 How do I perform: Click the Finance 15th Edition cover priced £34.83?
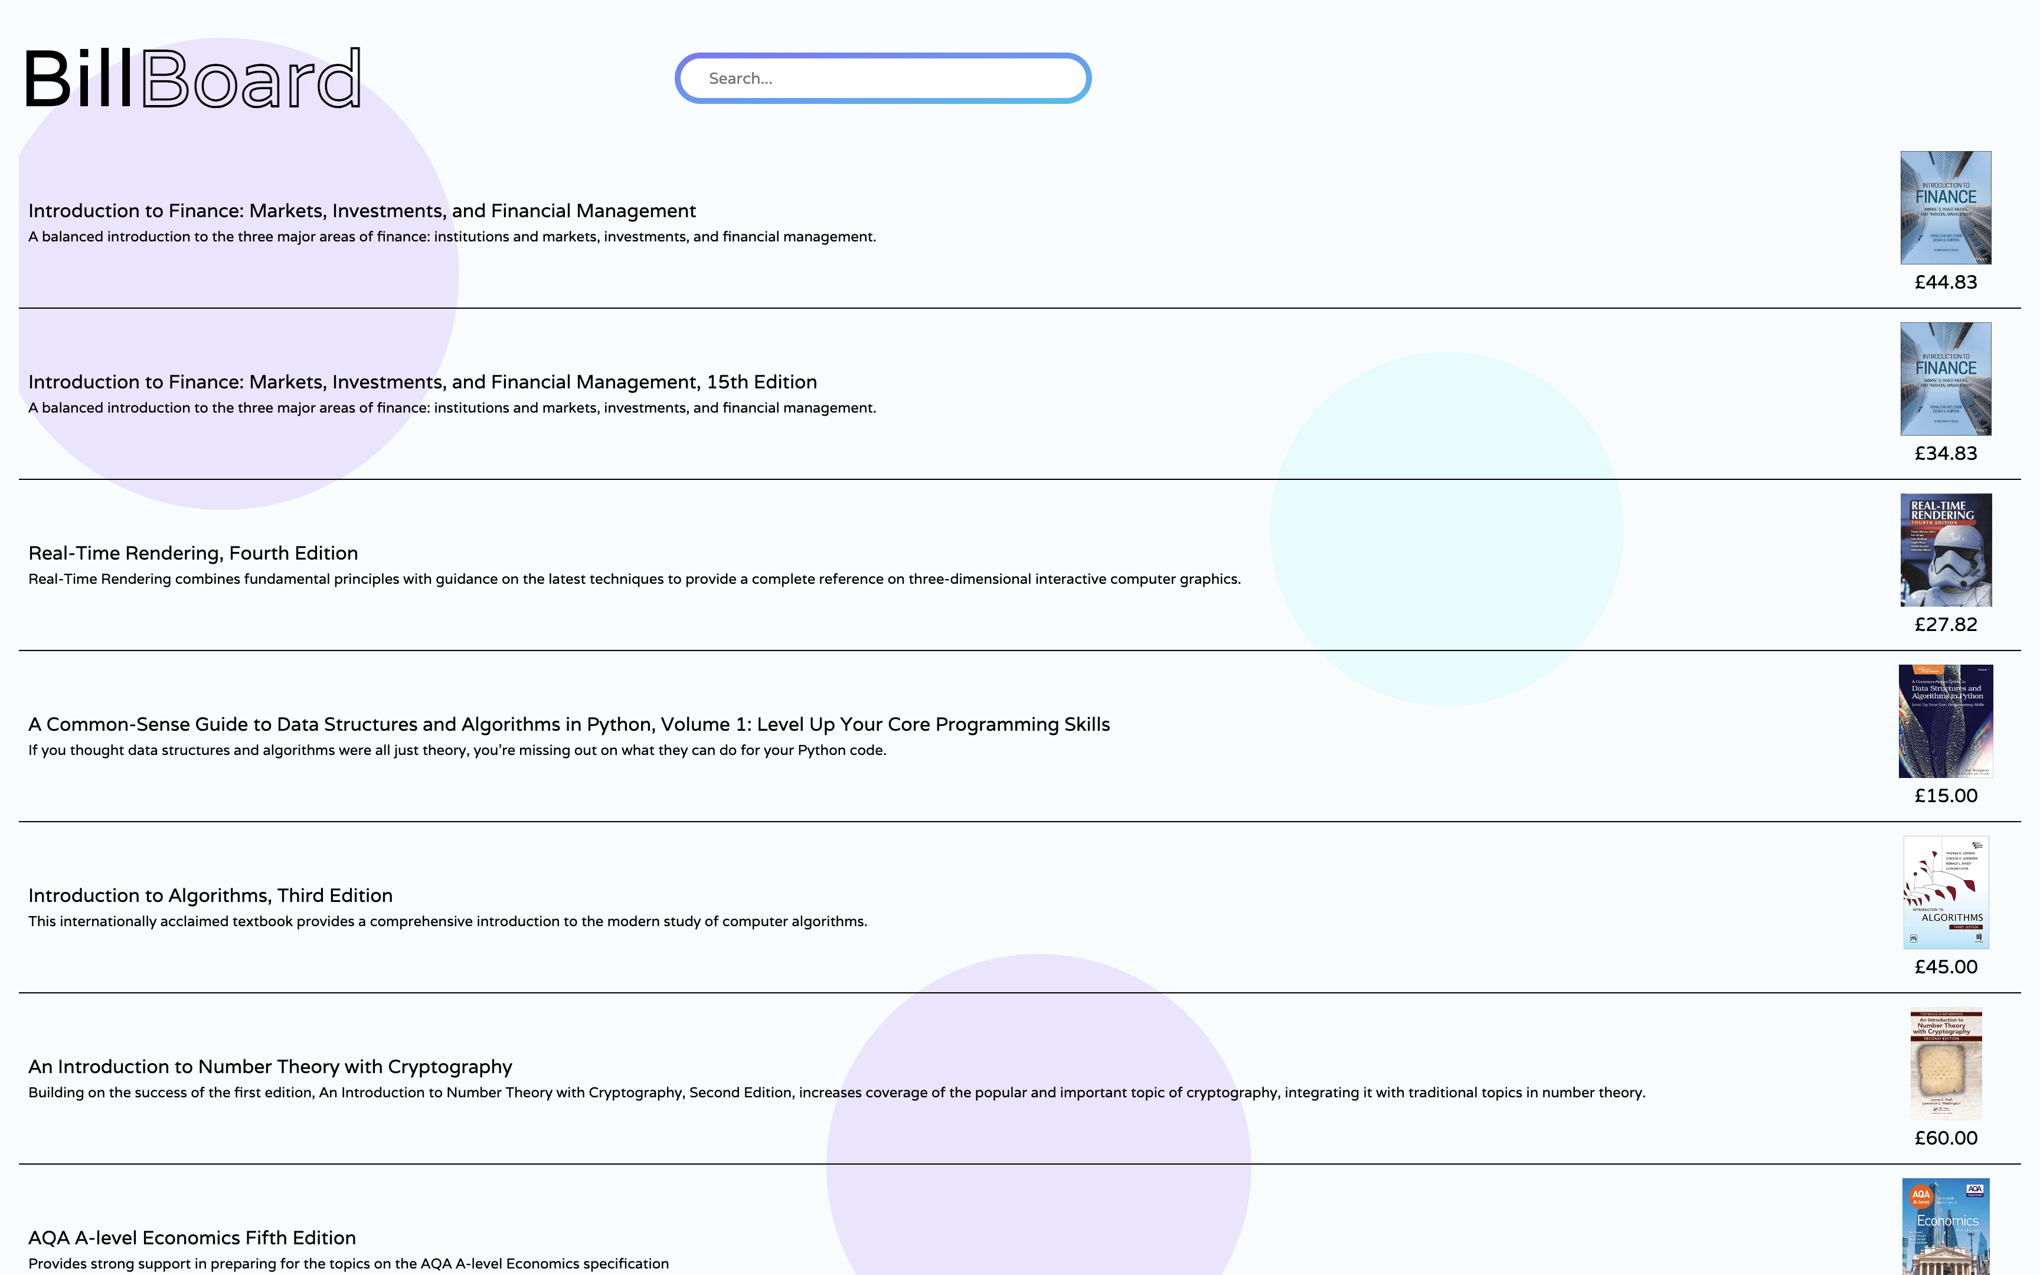(1946, 378)
